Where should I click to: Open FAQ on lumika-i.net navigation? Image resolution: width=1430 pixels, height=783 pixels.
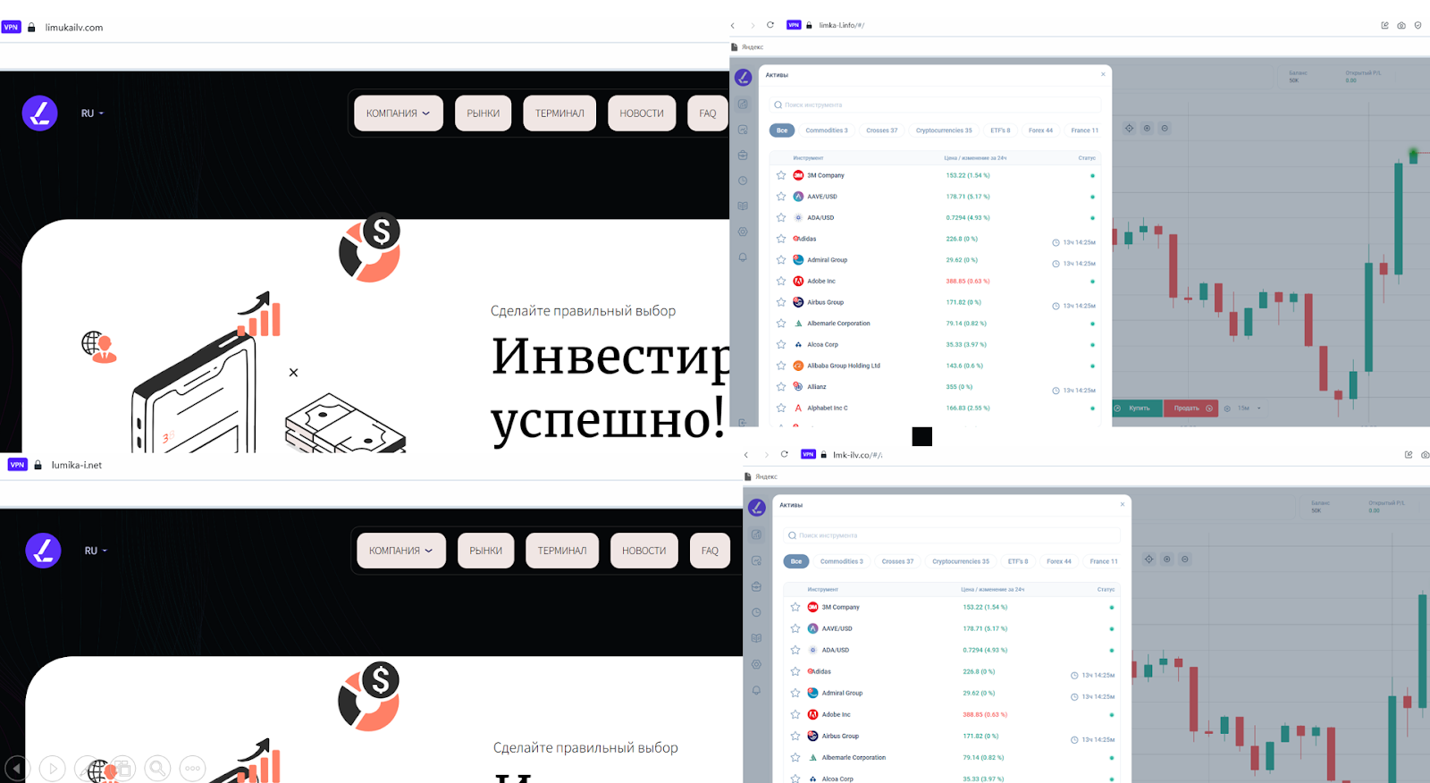click(x=710, y=551)
